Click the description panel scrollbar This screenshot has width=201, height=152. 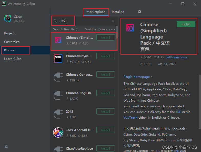pos(199,102)
